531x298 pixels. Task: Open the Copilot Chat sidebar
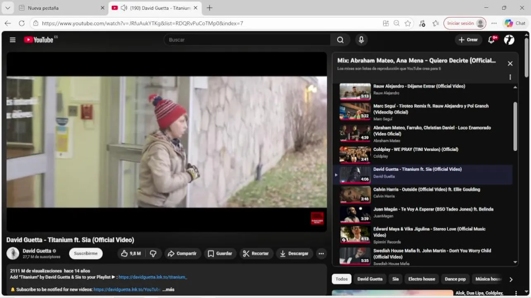pos(515,23)
